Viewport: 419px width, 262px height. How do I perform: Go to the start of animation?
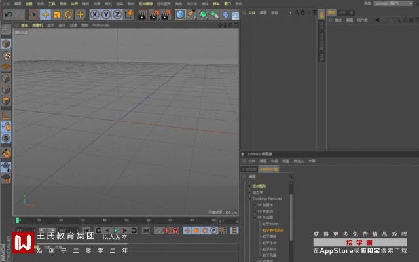tap(86, 231)
